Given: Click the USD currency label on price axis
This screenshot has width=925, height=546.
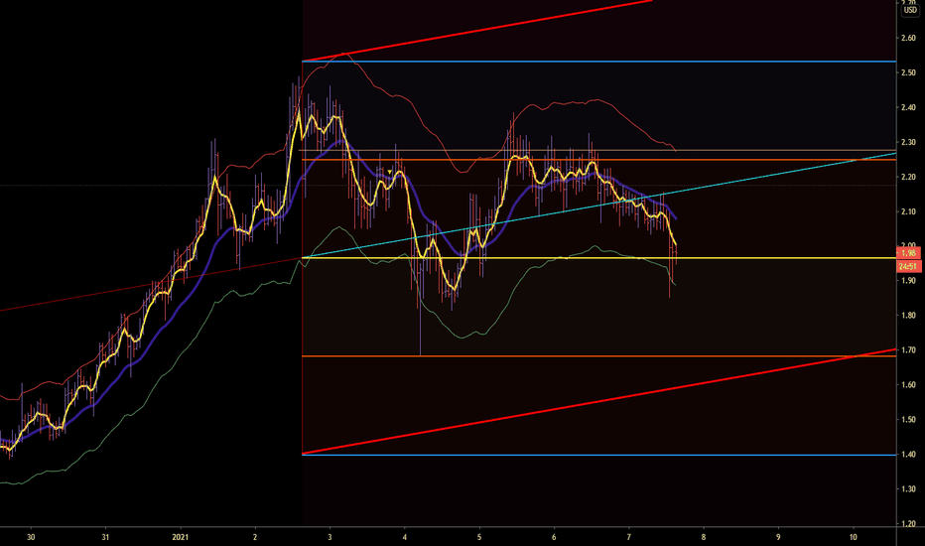Looking at the screenshot, I should click(x=911, y=10).
